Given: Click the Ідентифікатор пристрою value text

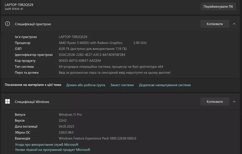Looking at the screenshot, I should [92, 55].
